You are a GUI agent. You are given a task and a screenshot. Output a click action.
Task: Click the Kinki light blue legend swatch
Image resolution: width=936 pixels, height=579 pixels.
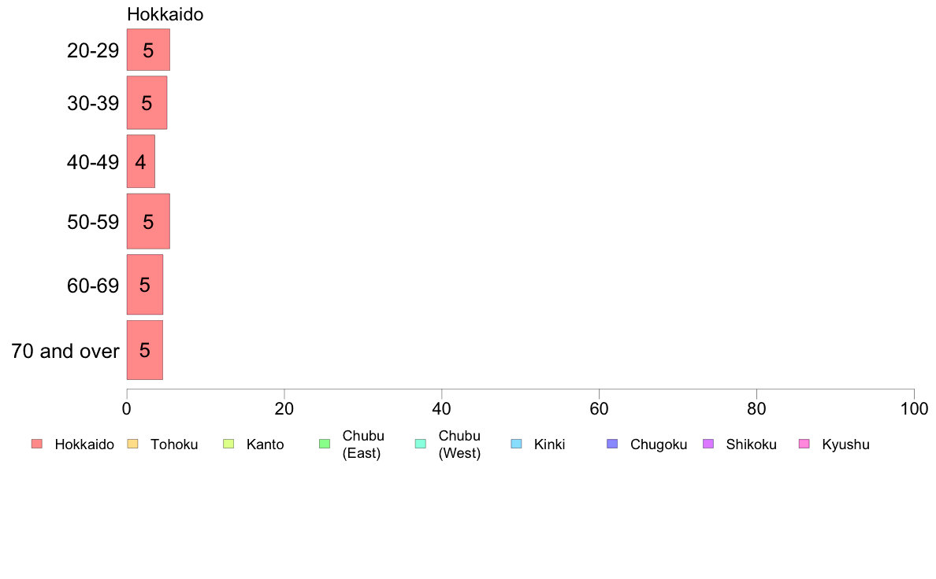516,444
